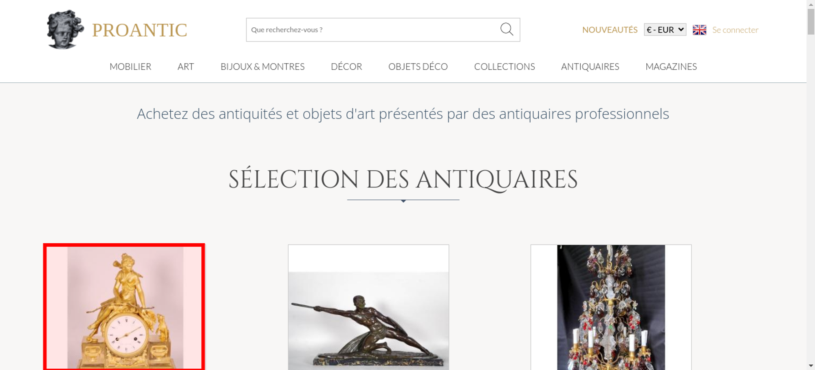The height and width of the screenshot is (370, 815).
Task: Select the ANTIQUAIRES menu item
Action: 590,66
